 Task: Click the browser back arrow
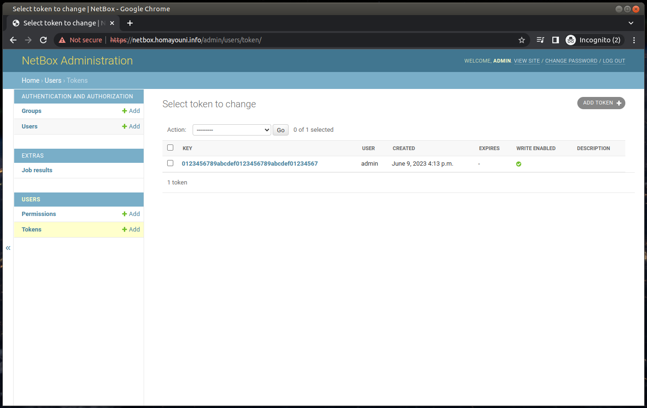[13, 40]
